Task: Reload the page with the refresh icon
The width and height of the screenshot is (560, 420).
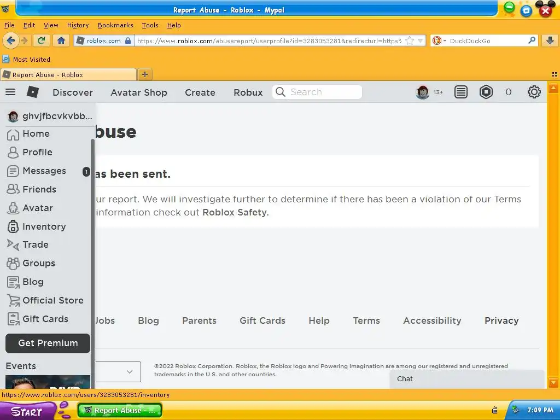Action: (x=42, y=40)
